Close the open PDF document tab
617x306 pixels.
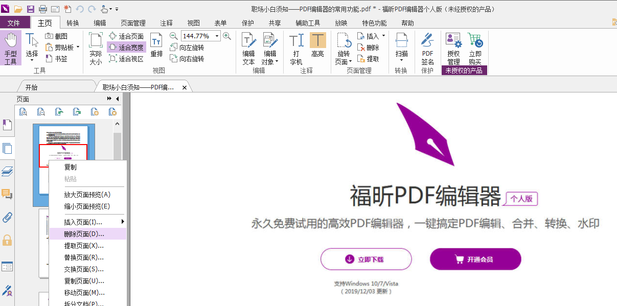pos(184,88)
